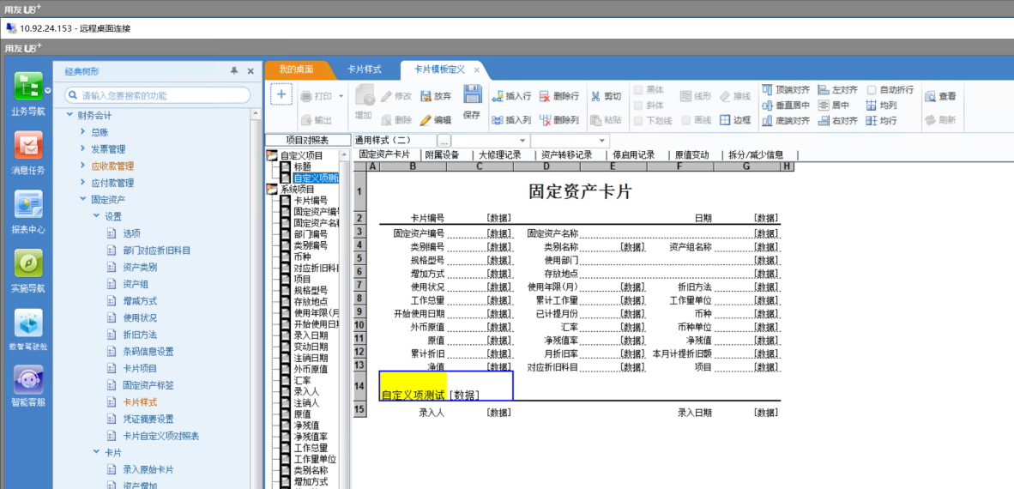Switch to the 我的桌面 tab
This screenshot has height=489, width=1014.
click(x=296, y=69)
